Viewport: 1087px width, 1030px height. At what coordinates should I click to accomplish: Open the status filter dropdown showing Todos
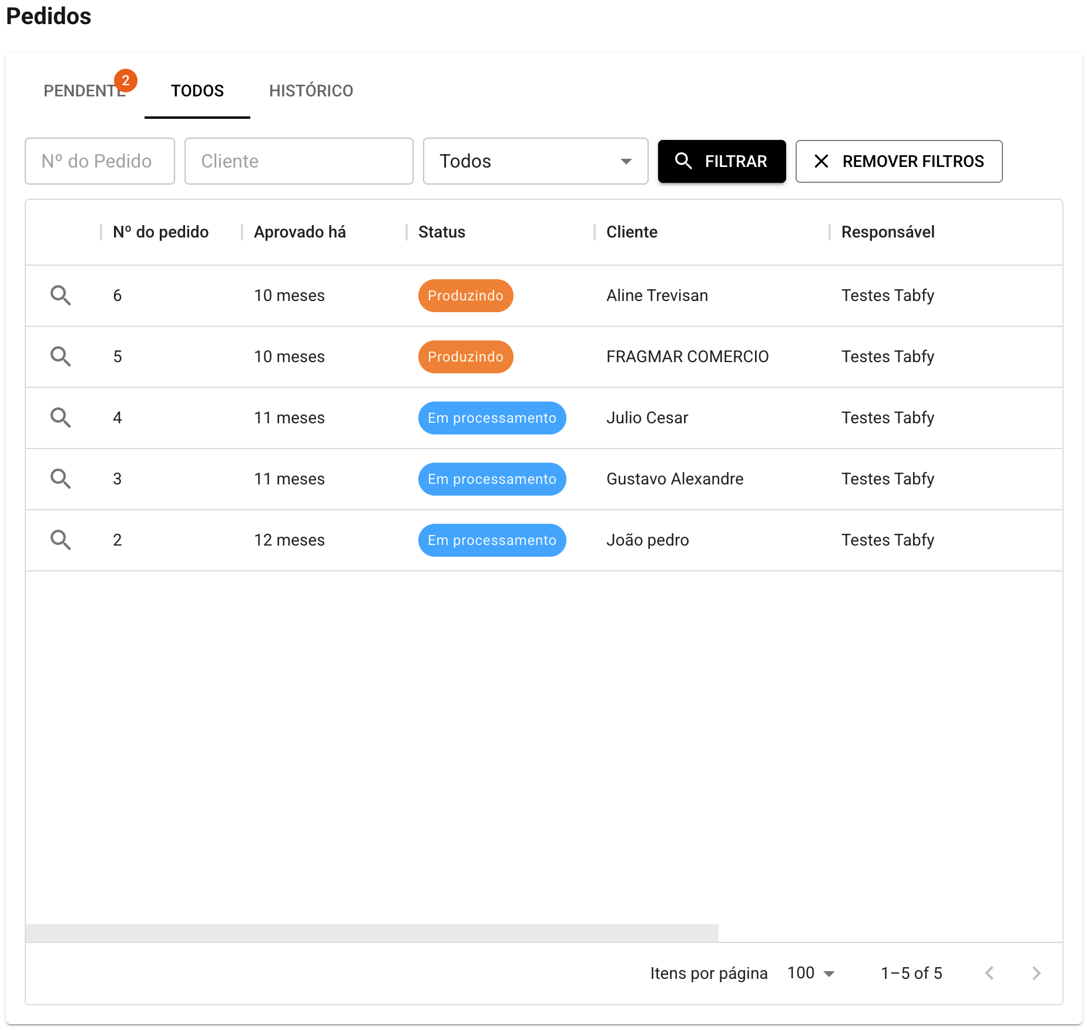click(535, 161)
